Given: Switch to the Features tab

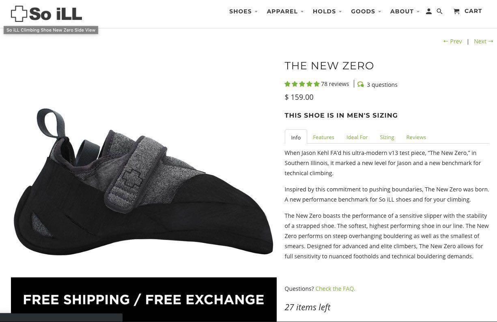Looking at the screenshot, I should tap(323, 137).
